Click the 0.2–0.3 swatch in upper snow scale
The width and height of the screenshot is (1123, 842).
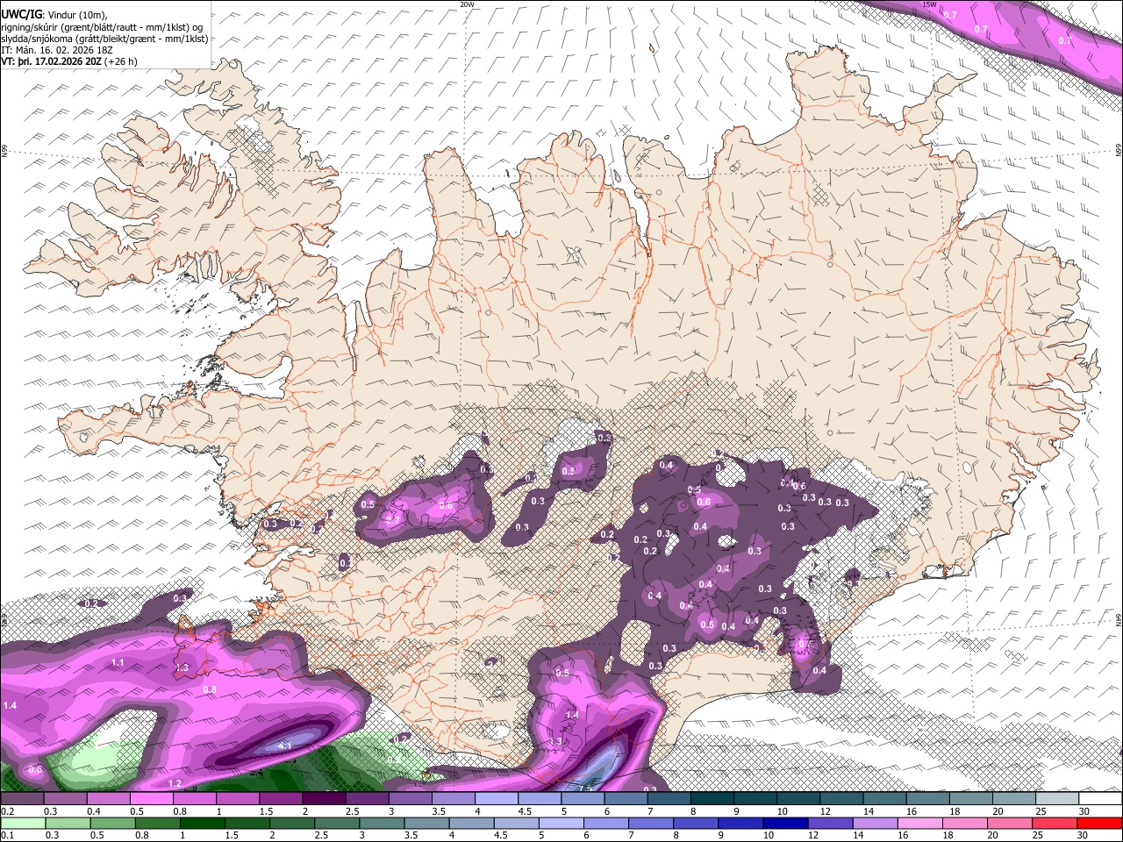22,799
